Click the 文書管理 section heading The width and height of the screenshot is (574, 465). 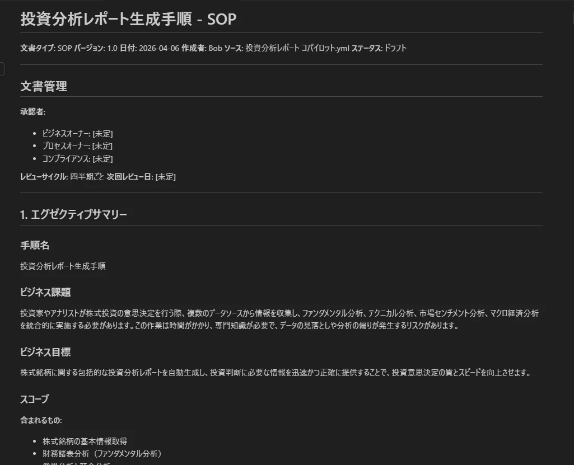tap(44, 86)
